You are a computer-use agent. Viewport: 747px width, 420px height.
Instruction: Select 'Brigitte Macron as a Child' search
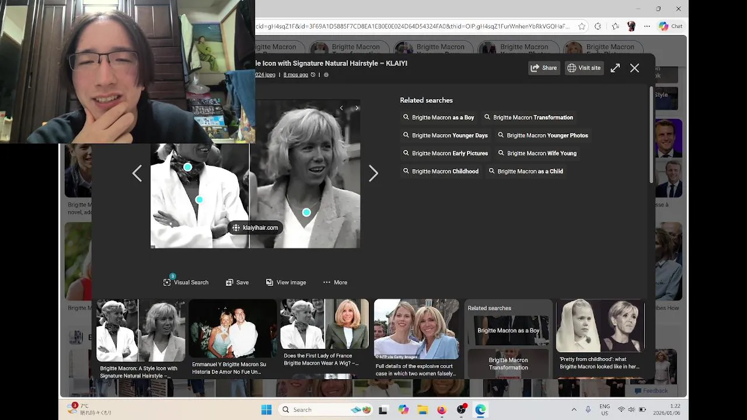click(526, 171)
